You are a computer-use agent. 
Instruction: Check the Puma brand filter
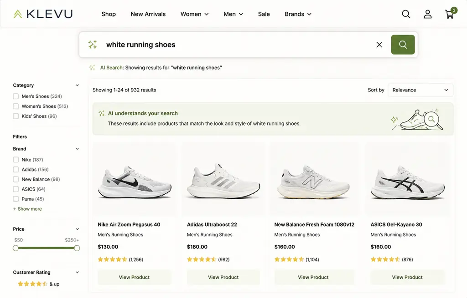coord(16,199)
